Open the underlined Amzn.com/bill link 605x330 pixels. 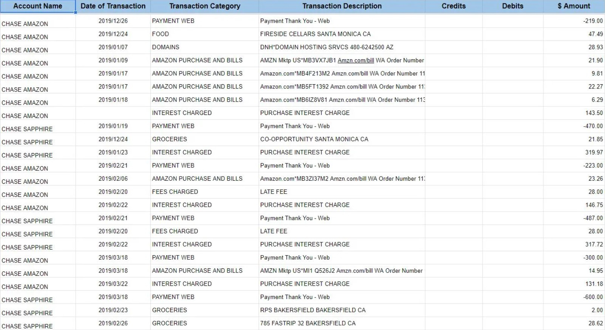coord(356,60)
